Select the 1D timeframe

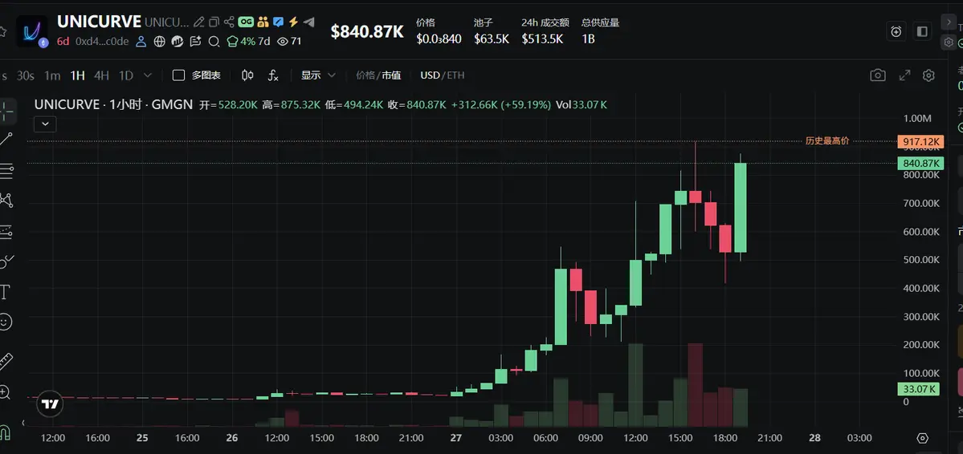click(126, 75)
